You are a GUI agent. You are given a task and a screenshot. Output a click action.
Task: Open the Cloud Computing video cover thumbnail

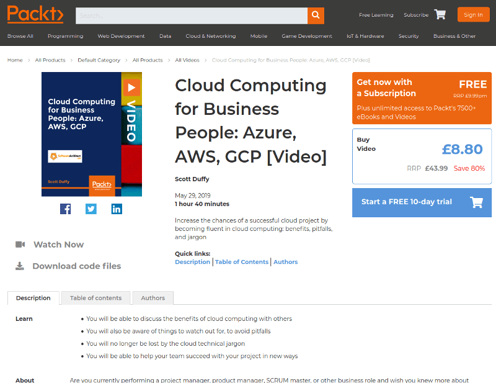pos(92,134)
